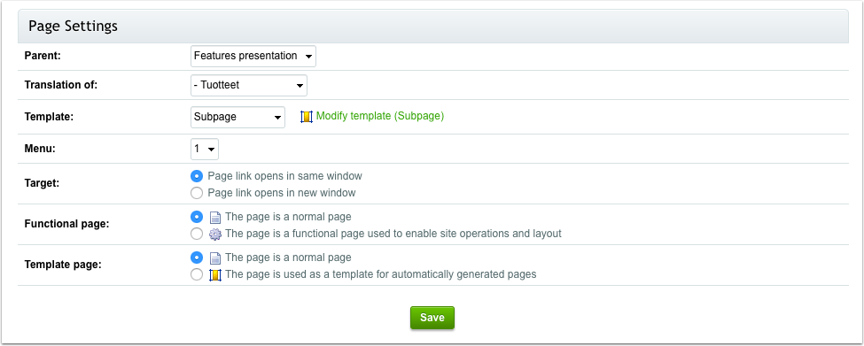Click the 'Menu:' label
This screenshot has width=864, height=346.
[x=40, y=149]
